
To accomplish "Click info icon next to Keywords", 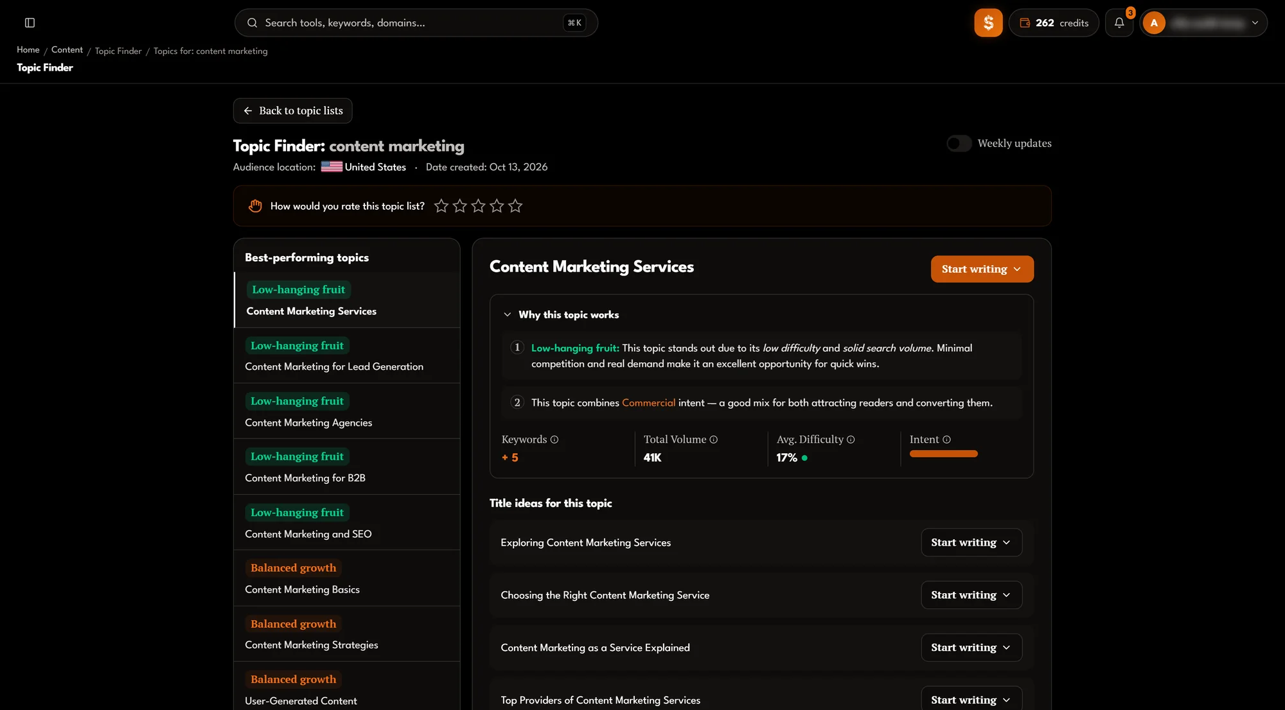I will (x=554, y=440).
